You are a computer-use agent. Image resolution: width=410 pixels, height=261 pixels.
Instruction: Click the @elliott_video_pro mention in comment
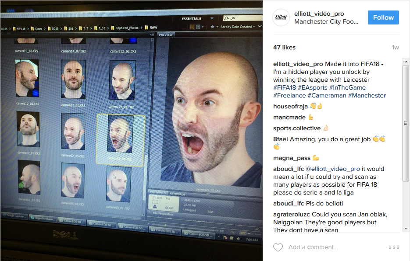[x=333, y=169]
